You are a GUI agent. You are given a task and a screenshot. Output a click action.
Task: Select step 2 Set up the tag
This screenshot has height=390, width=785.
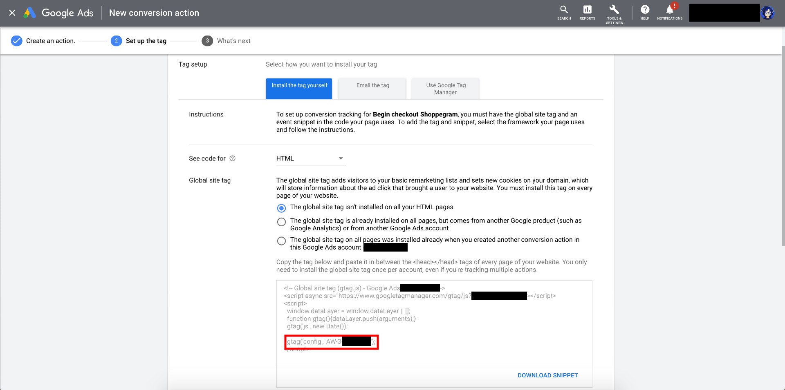tap(139, 41)
